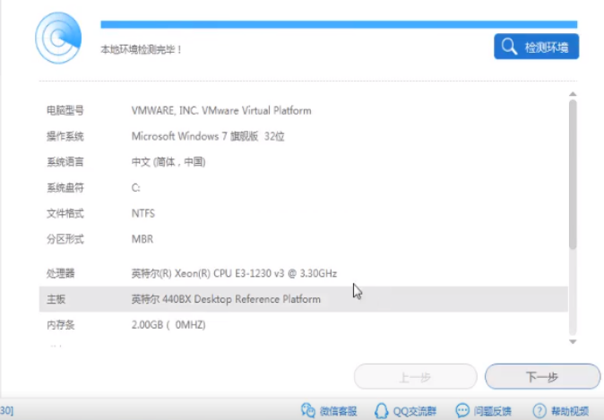Click the QQ penguin icon
Screen dimensions: 604x420
tap(382, 411)
